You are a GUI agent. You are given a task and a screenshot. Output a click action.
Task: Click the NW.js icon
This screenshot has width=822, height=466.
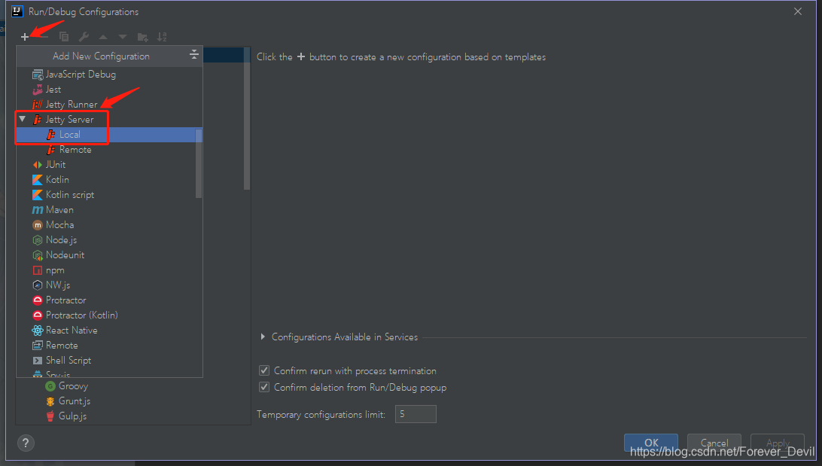[x=38, y=285]
